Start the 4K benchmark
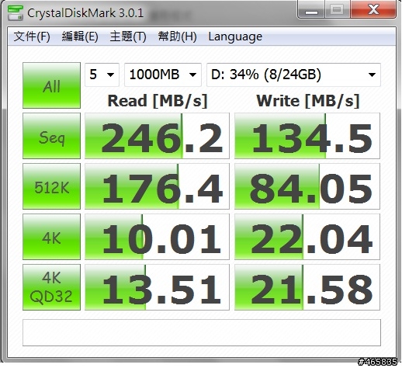 tap(51, 237)
